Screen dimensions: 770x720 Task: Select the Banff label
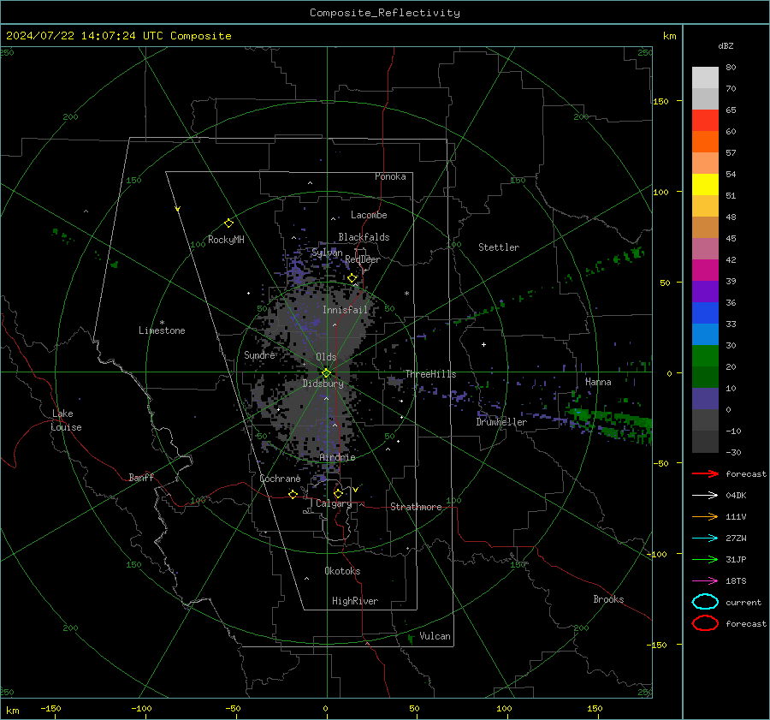[x=141, y=477]
